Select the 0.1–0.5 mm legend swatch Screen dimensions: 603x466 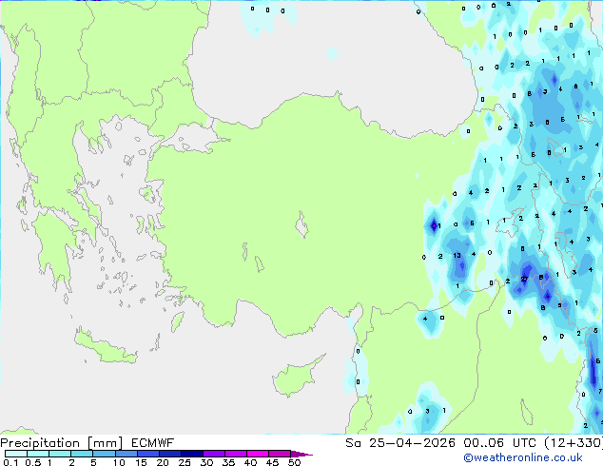point(16,454)
